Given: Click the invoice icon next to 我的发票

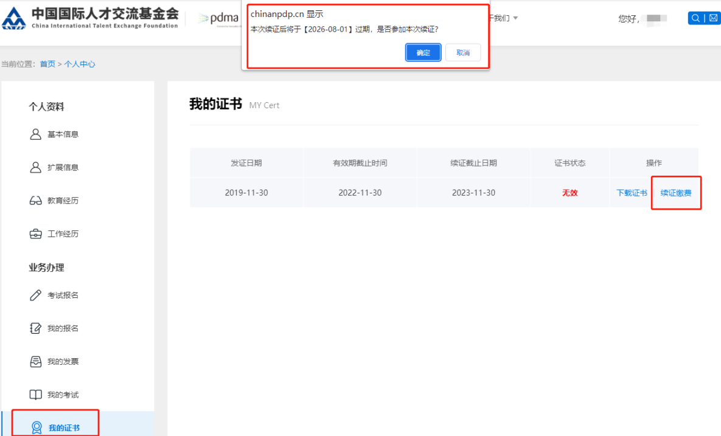Looking at the screenshot, I should [x=37, y=361].
